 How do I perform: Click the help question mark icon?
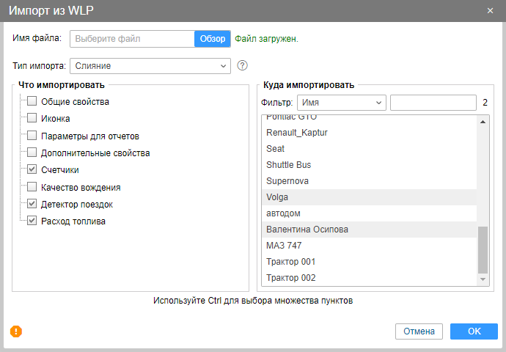[x=243, y=65]
